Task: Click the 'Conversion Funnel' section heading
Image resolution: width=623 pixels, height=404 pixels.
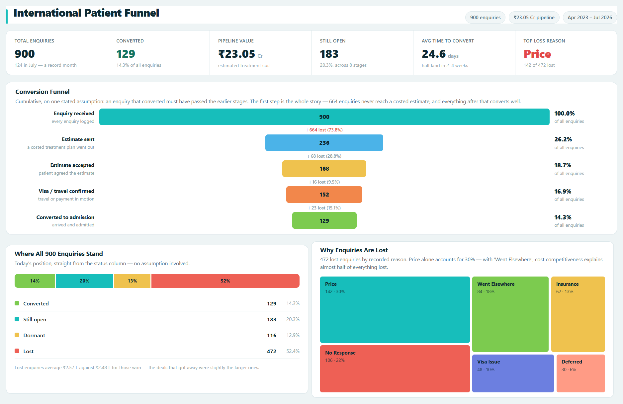Action: [x=43, y=92]
